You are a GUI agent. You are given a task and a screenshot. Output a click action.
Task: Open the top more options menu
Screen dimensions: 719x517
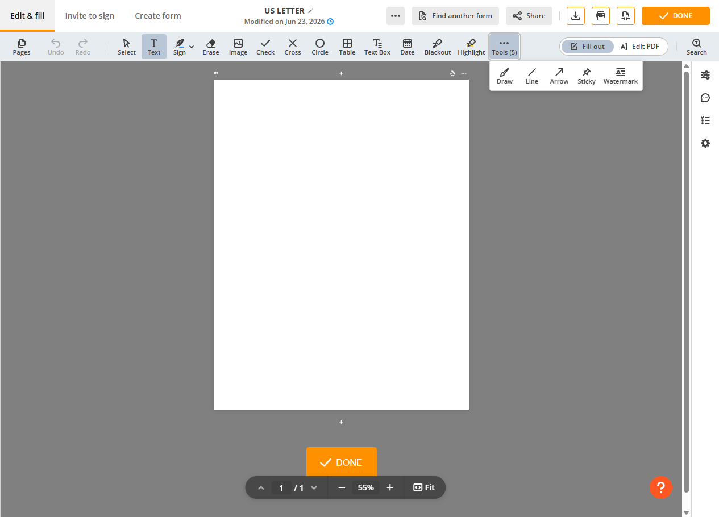pyautogui.click(x=396, y=16)
